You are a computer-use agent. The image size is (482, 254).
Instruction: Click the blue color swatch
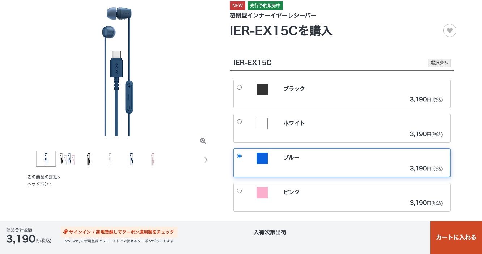click(262, 158)
